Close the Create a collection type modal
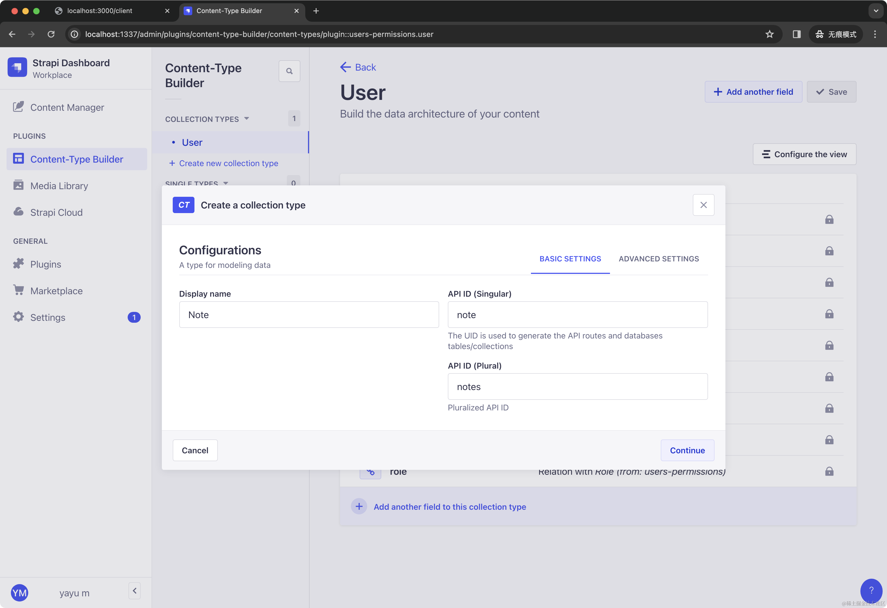This screenshot has width=887, height=608. click(703, 205)
